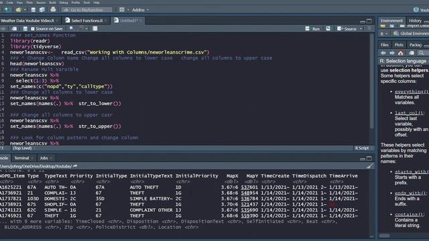Switch to the Files tab
Image resolution: width=429 pixels, height=241 pixels.
pos(384,45)
